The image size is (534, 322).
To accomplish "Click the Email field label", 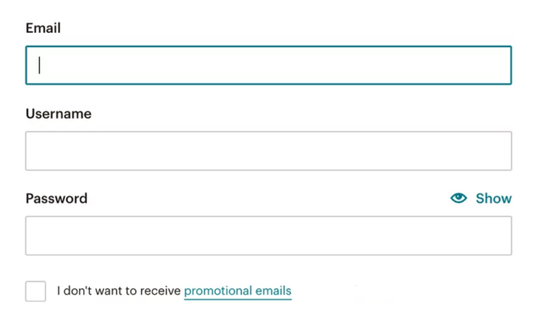I will pos(43,28).
